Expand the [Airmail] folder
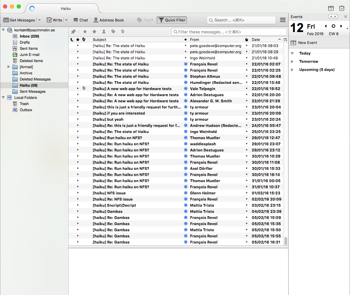 point(9,67)
